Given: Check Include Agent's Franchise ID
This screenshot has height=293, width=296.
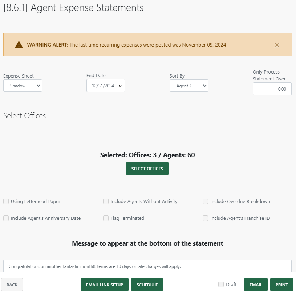Looking at the screenshot, I should [x=205, y=218].
